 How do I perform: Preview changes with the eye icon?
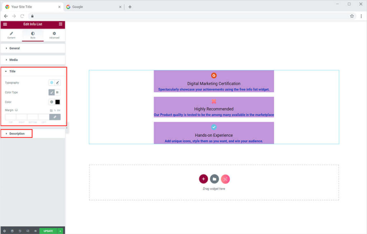[35, 231]
